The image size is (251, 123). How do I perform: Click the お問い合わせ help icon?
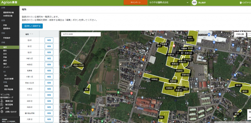[x=2, y=112]
